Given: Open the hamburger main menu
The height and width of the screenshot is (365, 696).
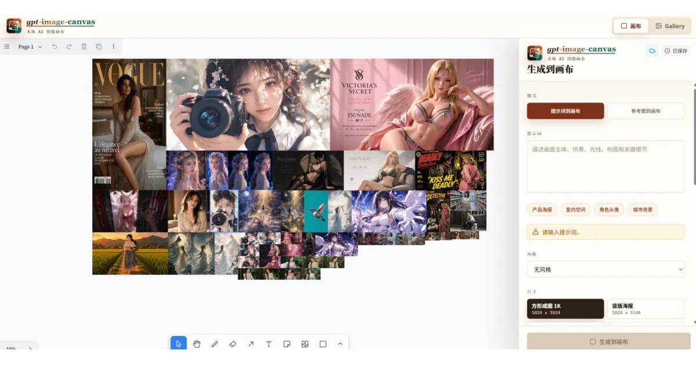Looking at the screenshot, I should tap(7, 46).
